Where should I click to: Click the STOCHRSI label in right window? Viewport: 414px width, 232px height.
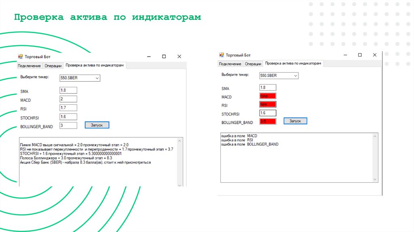(x=230, y=114)
